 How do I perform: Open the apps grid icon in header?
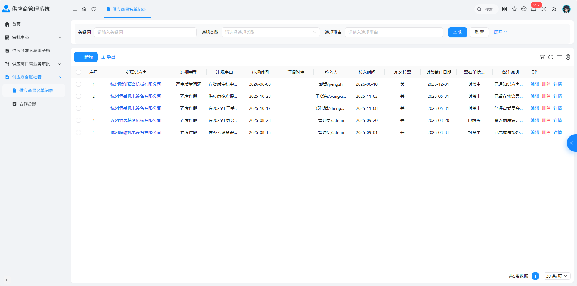tap(505, 9)
